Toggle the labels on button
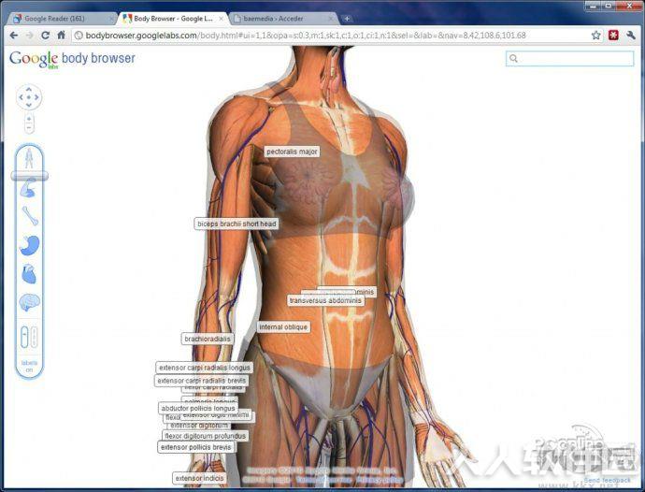This screenshot has height=492, width=645. 29,366
